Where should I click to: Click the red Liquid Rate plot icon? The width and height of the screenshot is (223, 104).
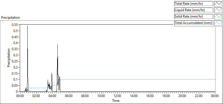[x=218, y=10]
